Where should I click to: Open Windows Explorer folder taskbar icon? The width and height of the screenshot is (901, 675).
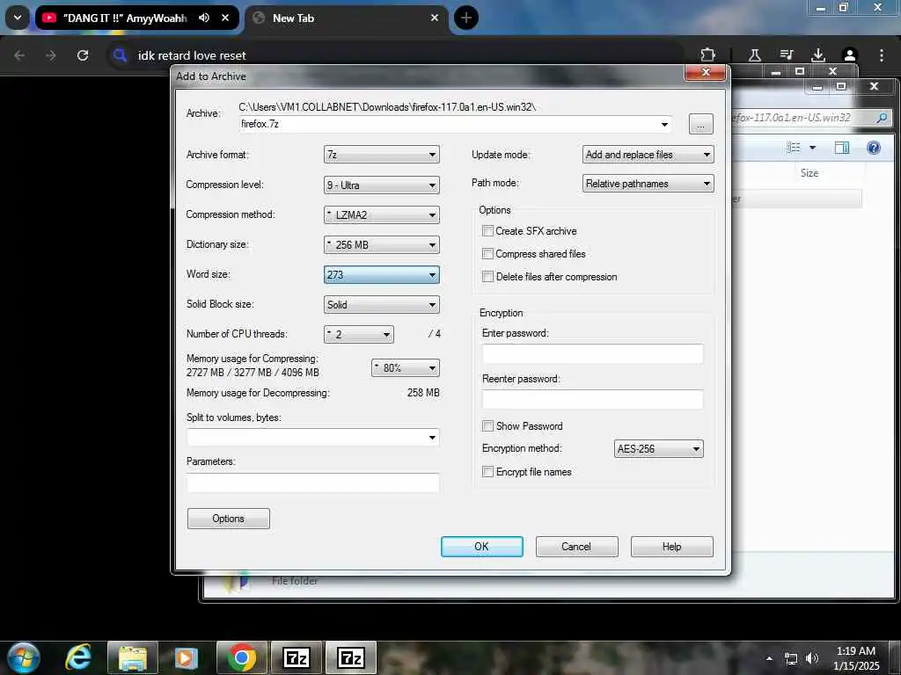(x=133, y=657)
